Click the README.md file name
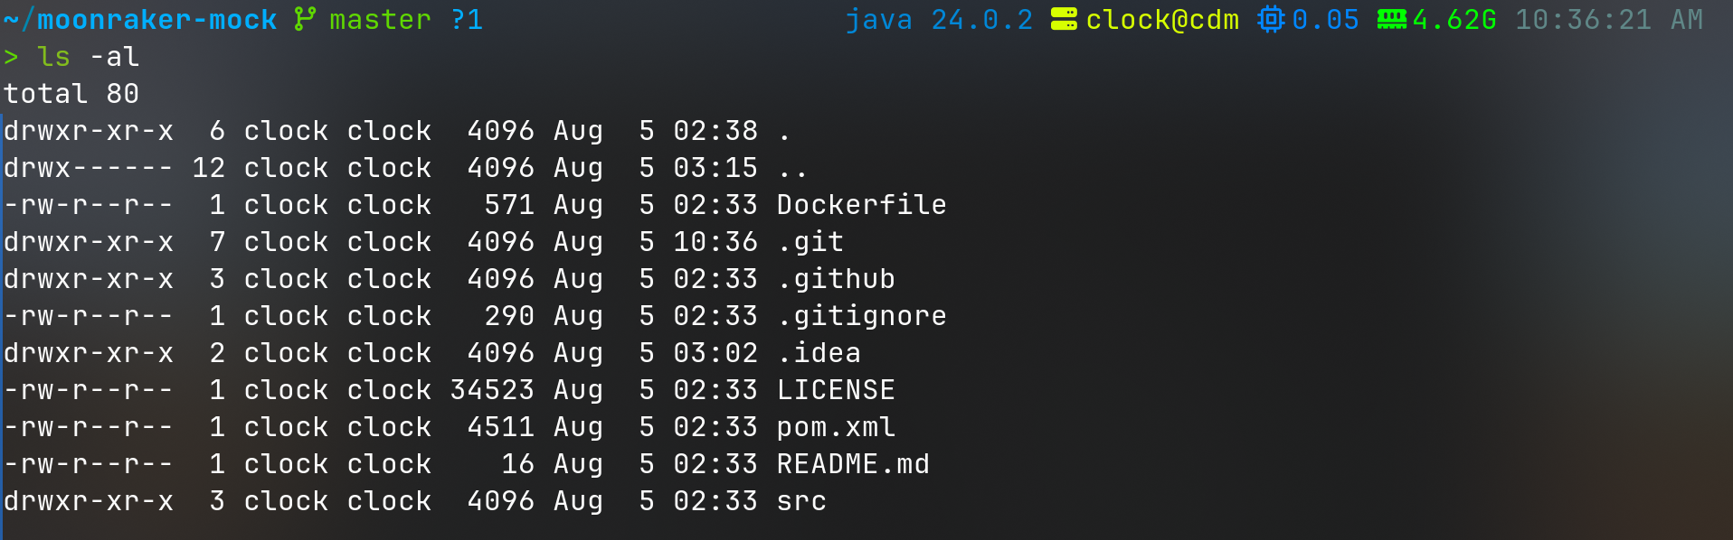Screen dimensions: 1733x540 click(853, 464)
